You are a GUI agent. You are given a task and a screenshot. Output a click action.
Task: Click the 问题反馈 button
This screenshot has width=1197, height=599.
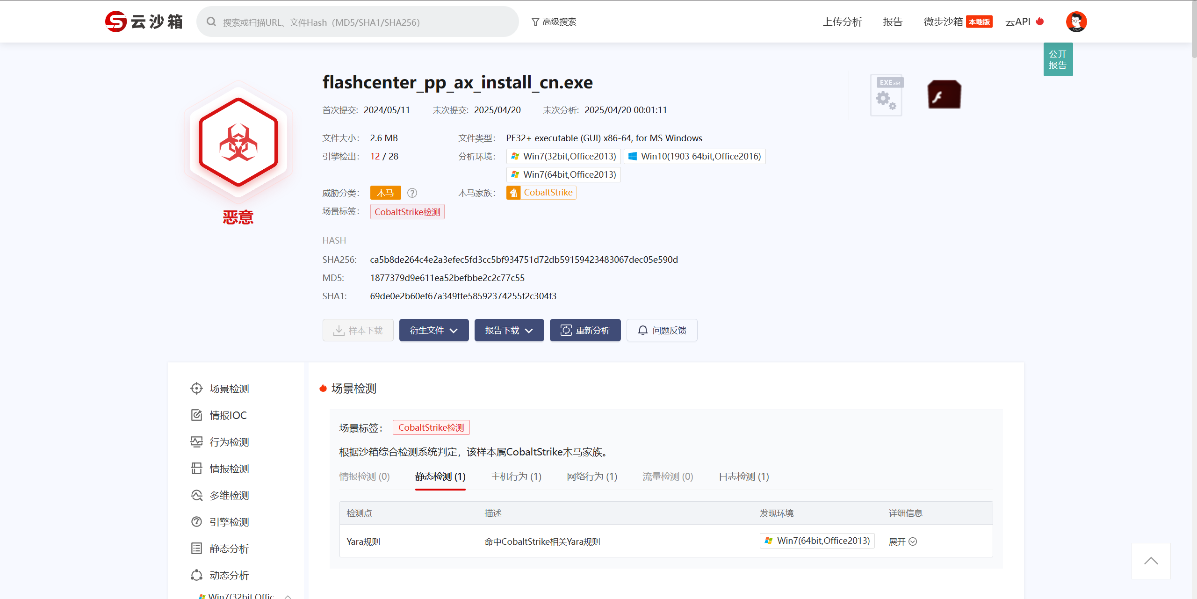[662, 330]
